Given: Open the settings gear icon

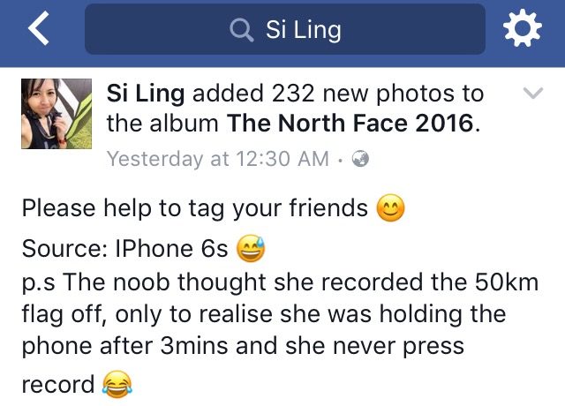Looking at the screenshot, I should [522, 28].
